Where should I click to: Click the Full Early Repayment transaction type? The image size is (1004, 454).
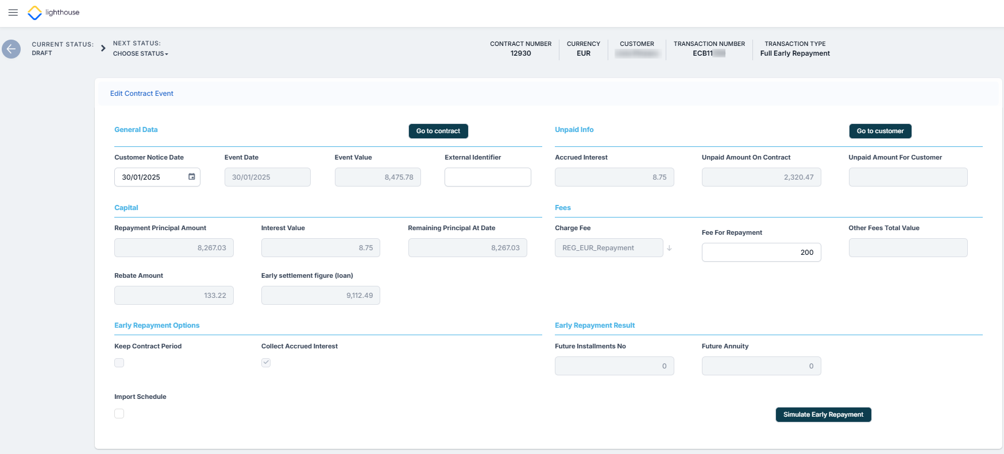[795, 53]
